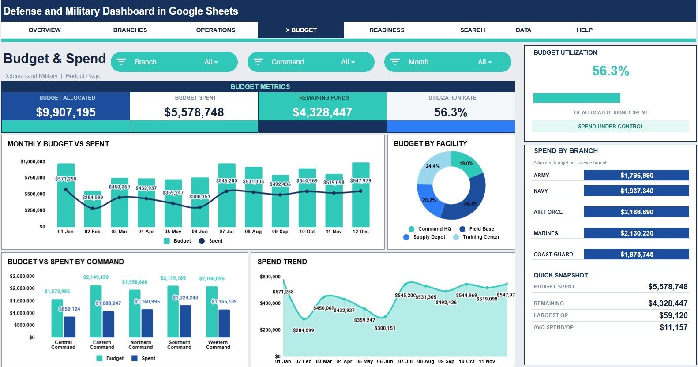
Task: Click the Southern Command spent bar $1,324,243
Action: [x=186, y=321]
